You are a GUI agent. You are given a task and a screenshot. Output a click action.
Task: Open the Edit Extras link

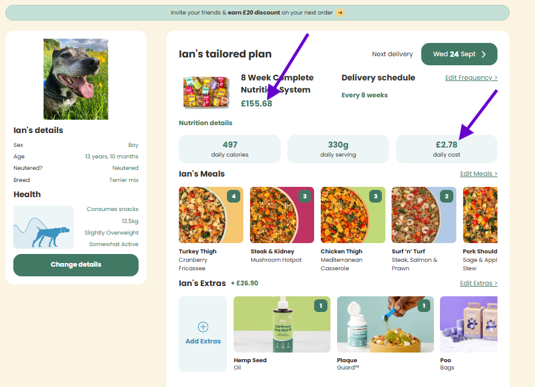[478, 283]
